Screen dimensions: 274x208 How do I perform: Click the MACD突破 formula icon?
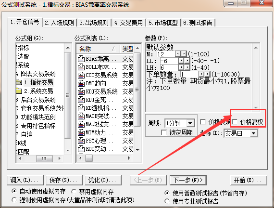(81, 116)
